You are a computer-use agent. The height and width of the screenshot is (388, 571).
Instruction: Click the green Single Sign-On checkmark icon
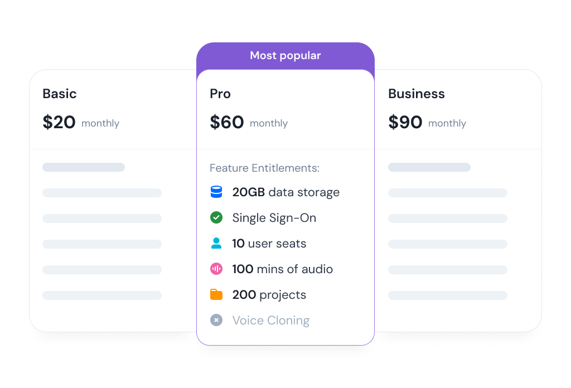216,218
